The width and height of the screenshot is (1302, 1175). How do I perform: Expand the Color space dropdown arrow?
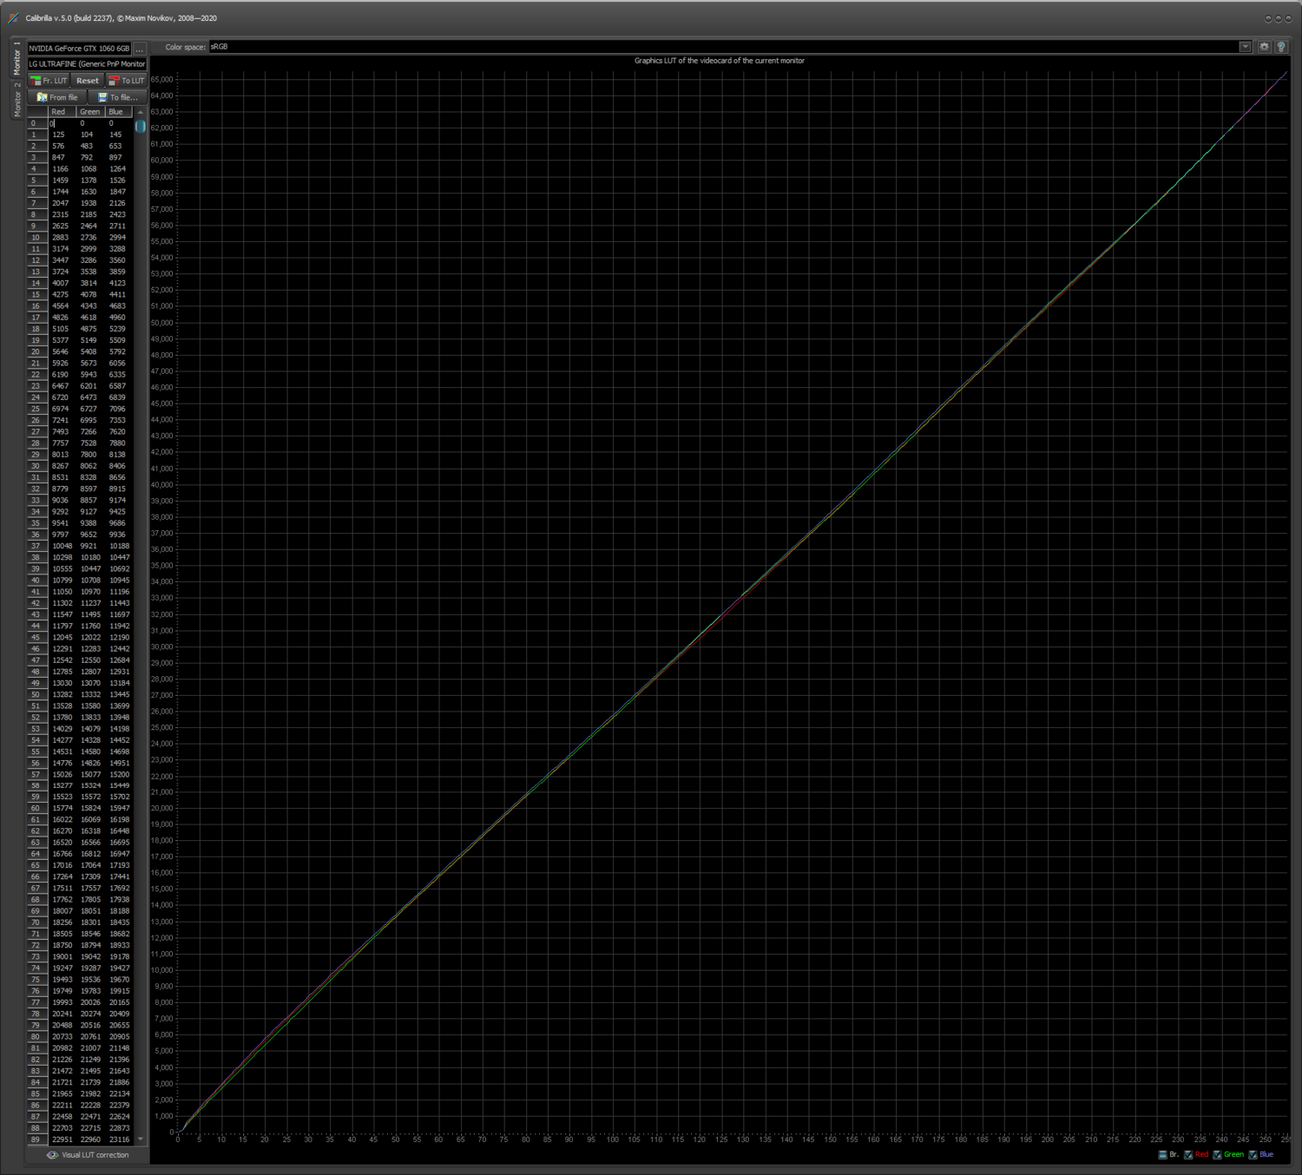[1245, 47]
